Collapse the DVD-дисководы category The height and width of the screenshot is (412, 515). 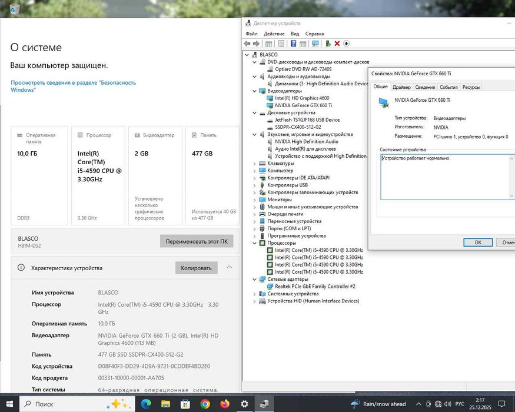254,62
